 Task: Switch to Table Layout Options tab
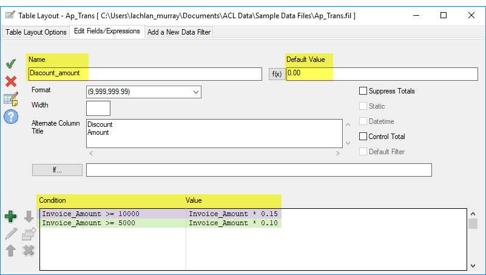(36, 32)
